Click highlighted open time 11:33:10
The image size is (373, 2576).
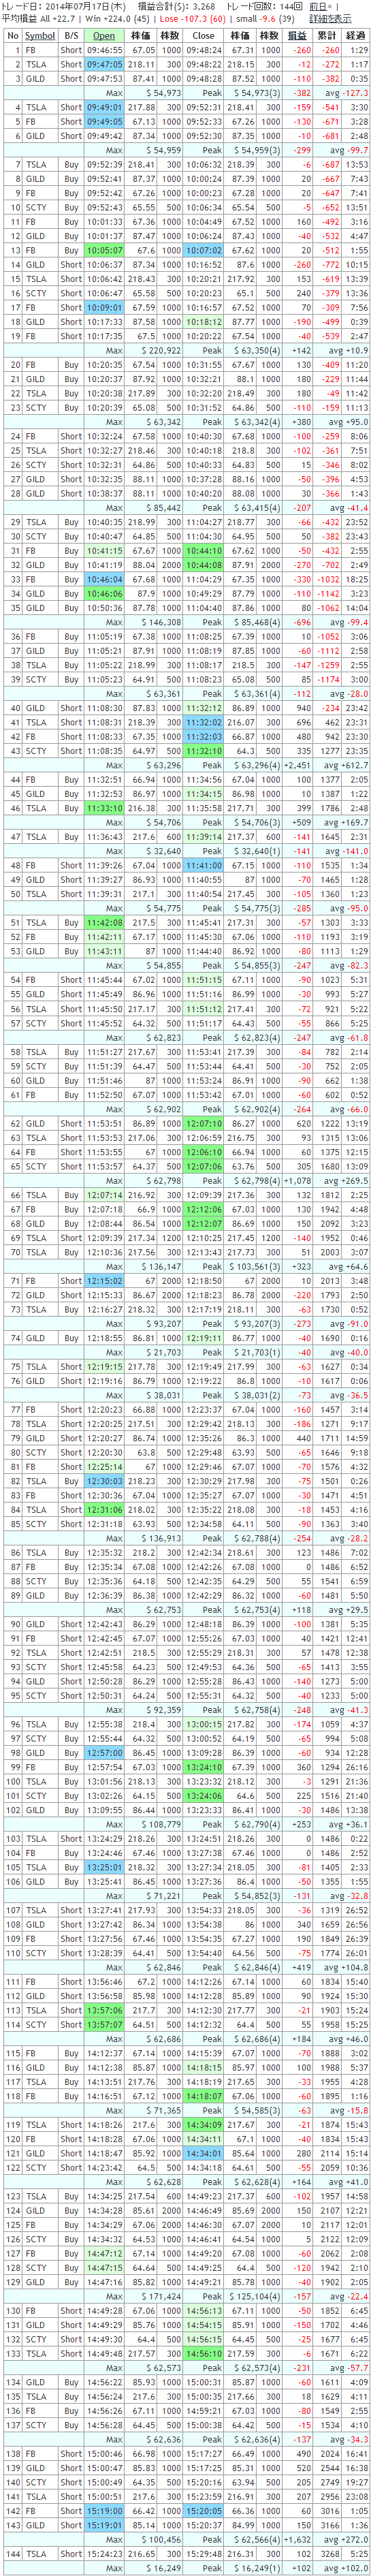click(104, 808)
